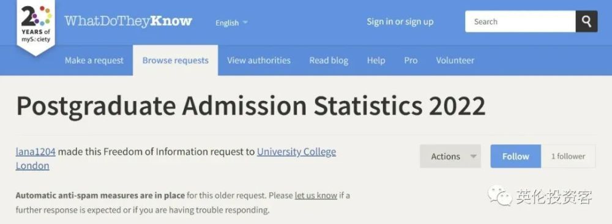Click the 1 follower count
The height and width of the screenshot is (224, 612).
[x=569, y=156]
